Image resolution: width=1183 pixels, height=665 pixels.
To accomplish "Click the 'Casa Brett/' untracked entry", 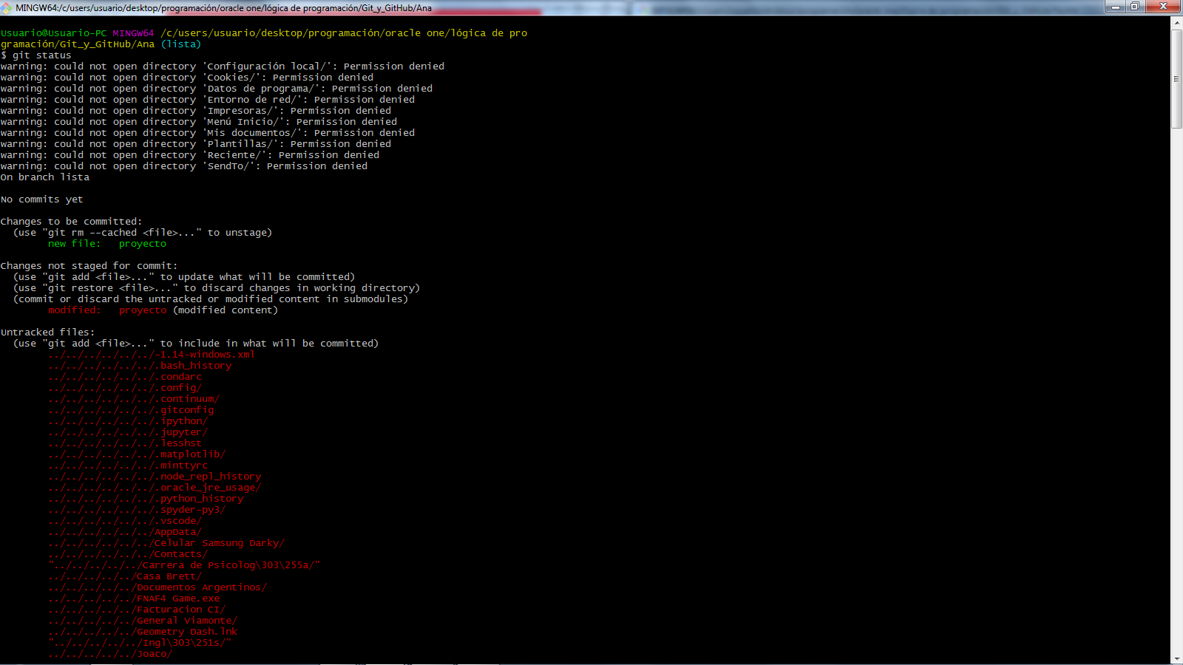I will tap(125, 576).
